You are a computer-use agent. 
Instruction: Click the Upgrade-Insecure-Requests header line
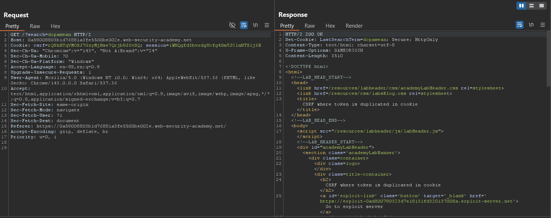click(51, 72)
